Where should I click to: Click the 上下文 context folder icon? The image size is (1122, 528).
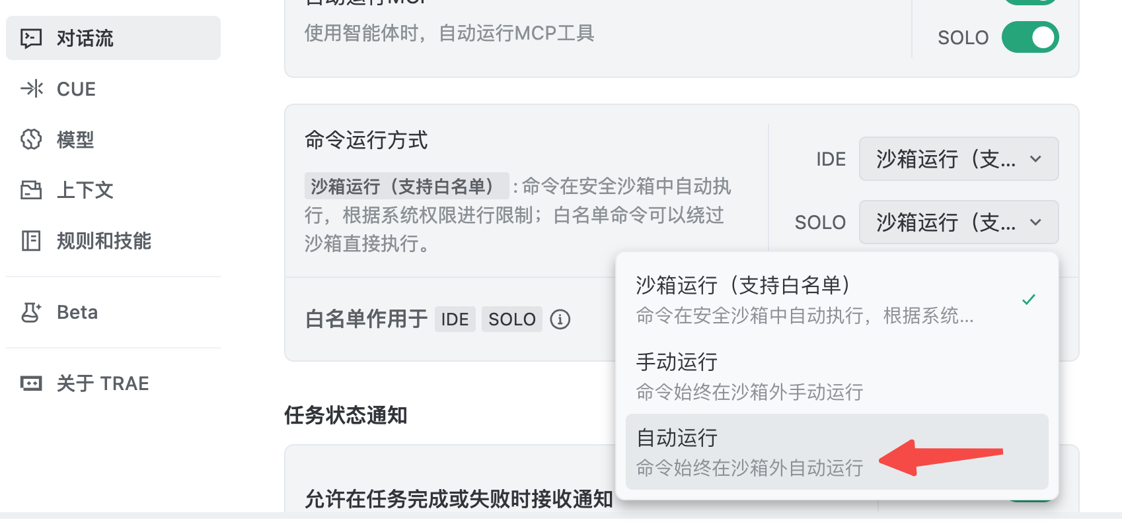(x=31, y=190)
